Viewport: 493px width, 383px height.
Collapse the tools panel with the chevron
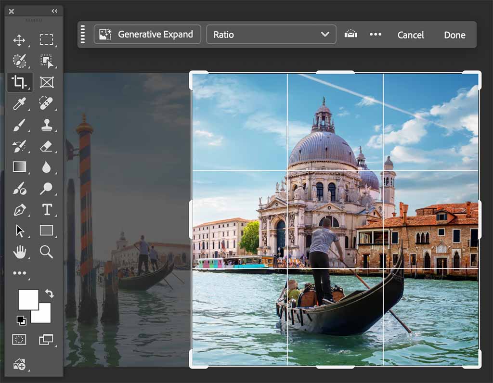[54, 11]
